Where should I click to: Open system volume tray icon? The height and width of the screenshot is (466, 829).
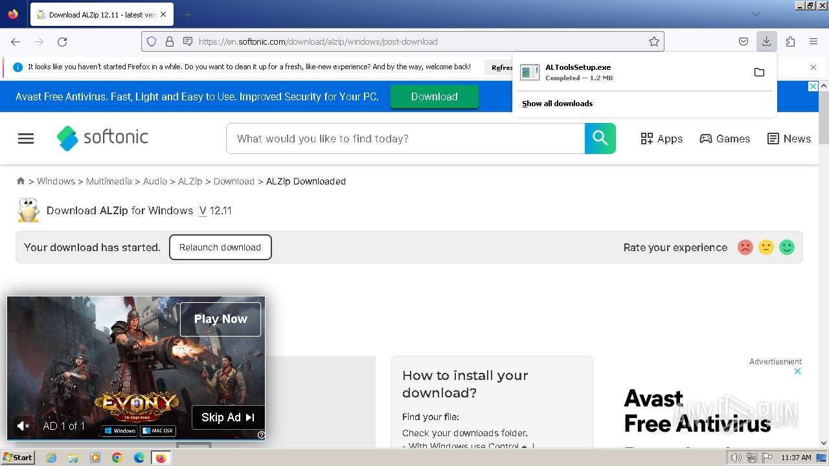(x=736, y=458)
